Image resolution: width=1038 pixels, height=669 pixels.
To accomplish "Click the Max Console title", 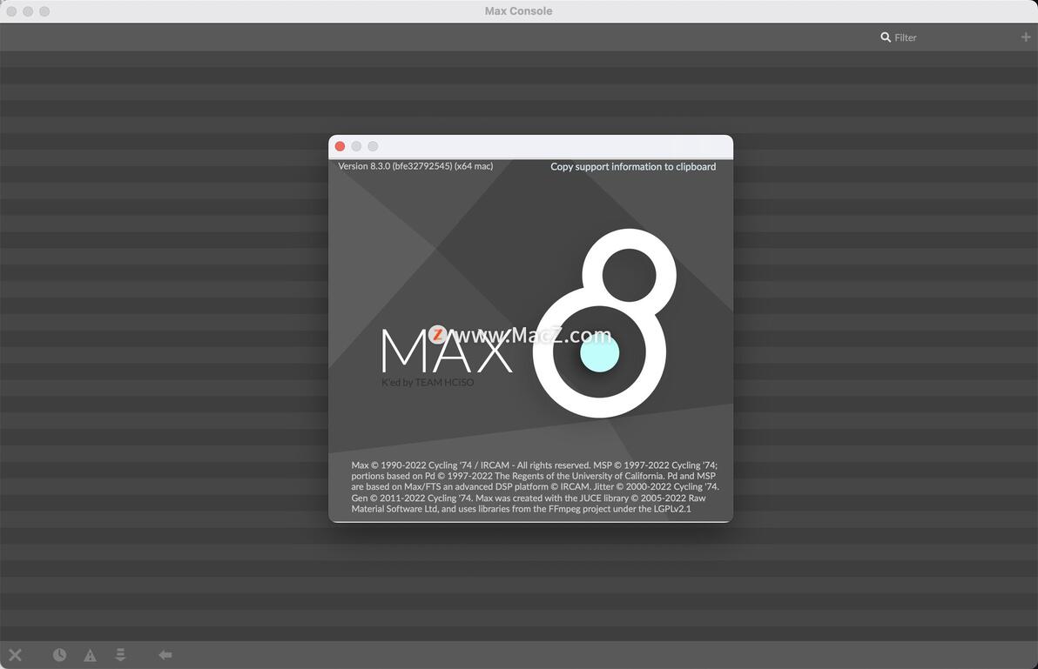I will [518, 11].
